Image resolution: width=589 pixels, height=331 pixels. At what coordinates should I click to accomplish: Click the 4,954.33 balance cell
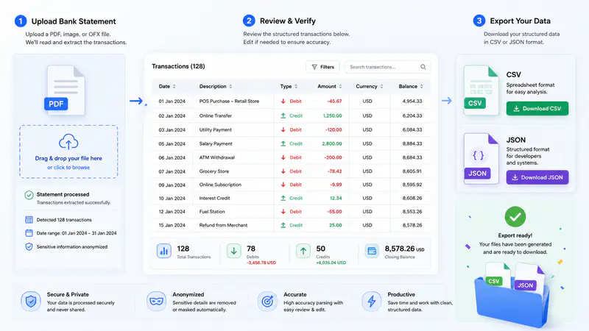click(x=412, y=102)
